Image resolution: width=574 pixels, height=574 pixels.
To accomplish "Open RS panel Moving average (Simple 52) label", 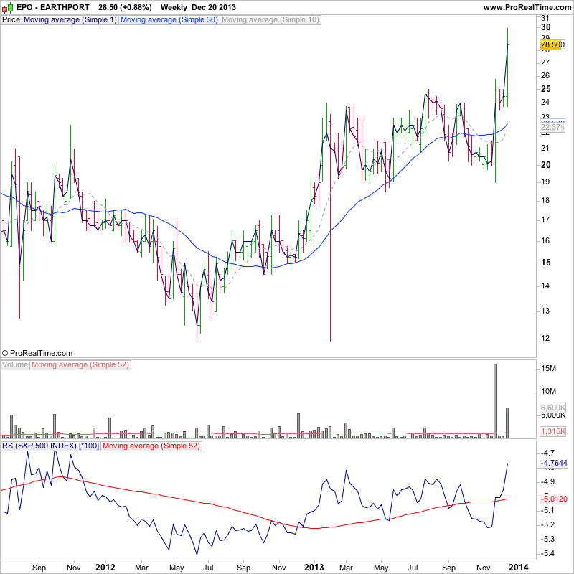I will 151,446.
